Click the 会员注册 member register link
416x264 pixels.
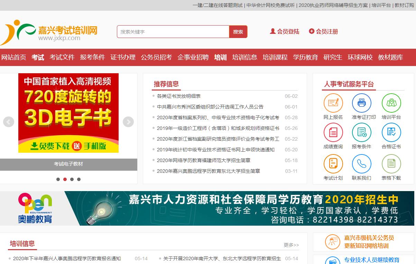[x=323, y=31]
